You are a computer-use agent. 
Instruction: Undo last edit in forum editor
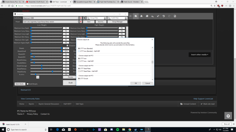tap(164, 16)
